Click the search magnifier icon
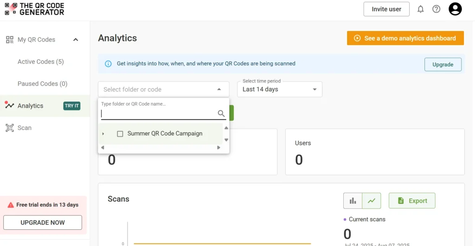Screen dimensions: 475x246 221,114
